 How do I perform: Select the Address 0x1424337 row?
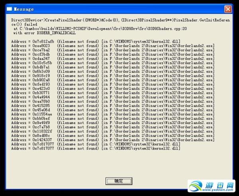pyautogui.click(x=113, y=140)
